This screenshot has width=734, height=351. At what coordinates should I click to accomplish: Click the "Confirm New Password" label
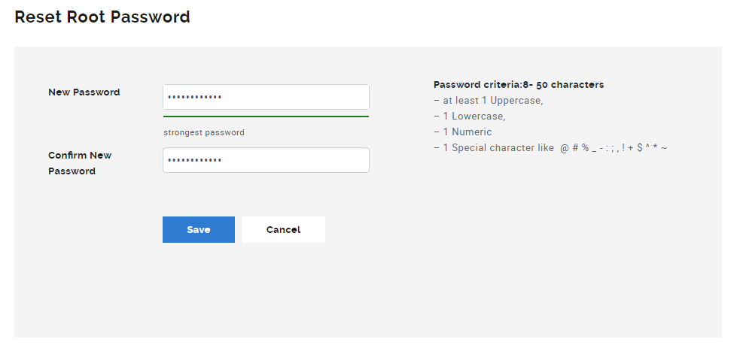[x=80, y=163]
